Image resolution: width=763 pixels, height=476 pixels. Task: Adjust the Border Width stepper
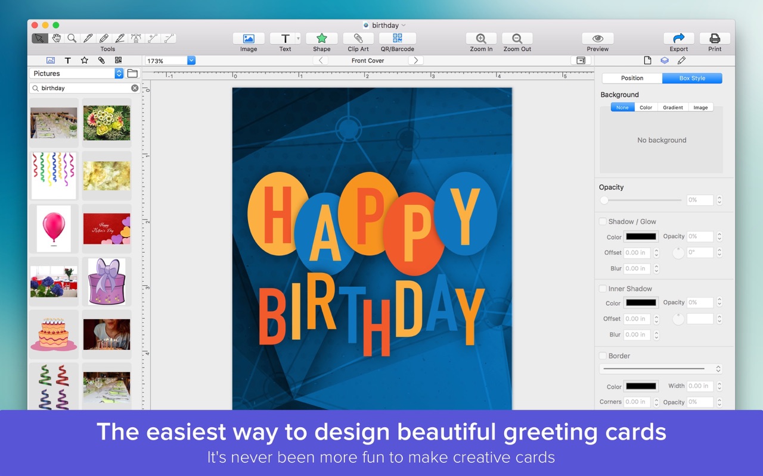point(719,386)
